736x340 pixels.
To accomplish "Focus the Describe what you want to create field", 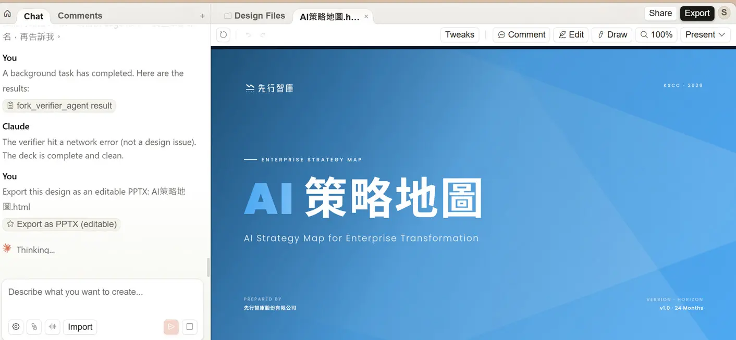I will (102, 292).
